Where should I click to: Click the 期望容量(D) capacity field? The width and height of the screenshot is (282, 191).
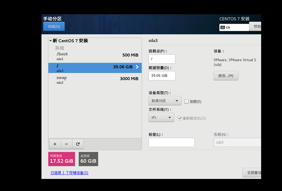pos(162,76)
